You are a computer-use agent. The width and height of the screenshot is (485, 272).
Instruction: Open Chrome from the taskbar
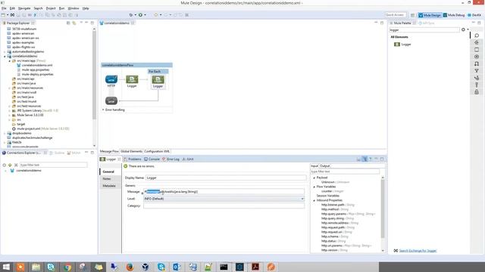pyautogui.click(x=67, y=267)
